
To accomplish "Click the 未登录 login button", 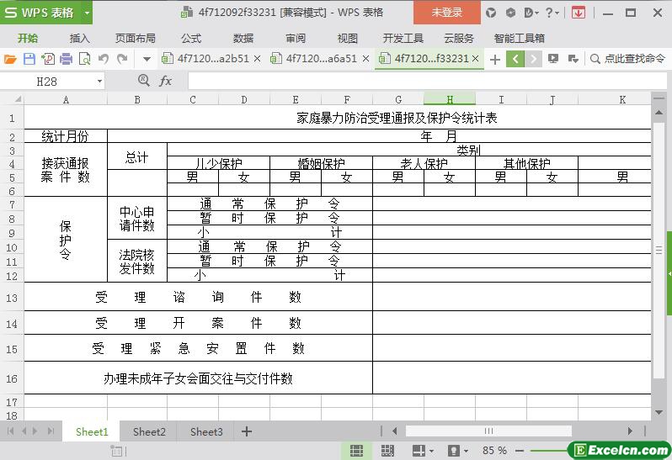I will pyautogui.click(x=447, y=13).
